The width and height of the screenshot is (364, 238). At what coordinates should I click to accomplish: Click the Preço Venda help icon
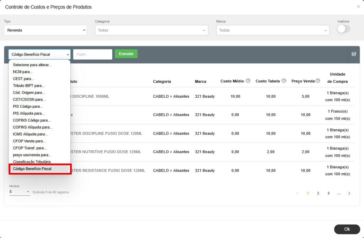(x=318, y=81)
